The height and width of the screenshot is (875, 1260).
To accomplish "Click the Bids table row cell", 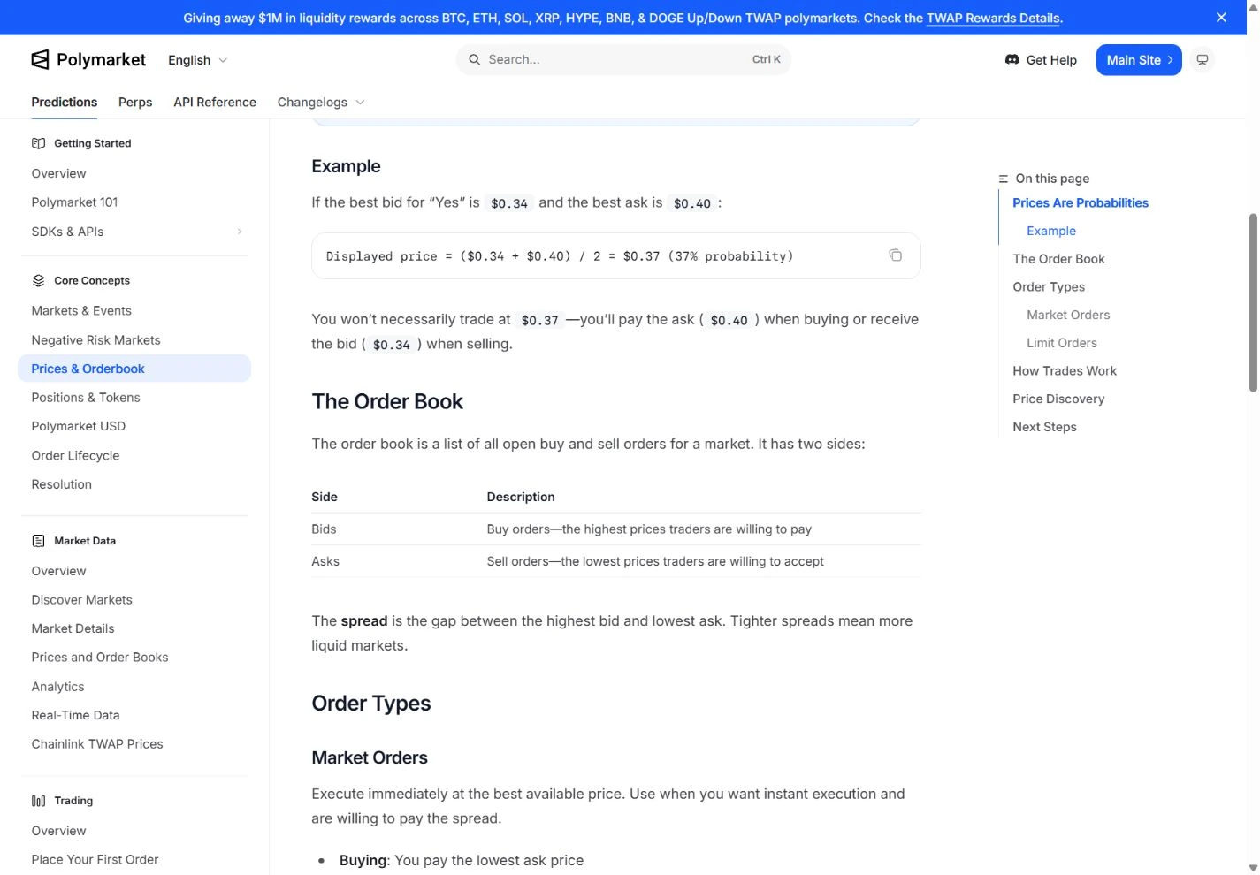I will (324, 529).
